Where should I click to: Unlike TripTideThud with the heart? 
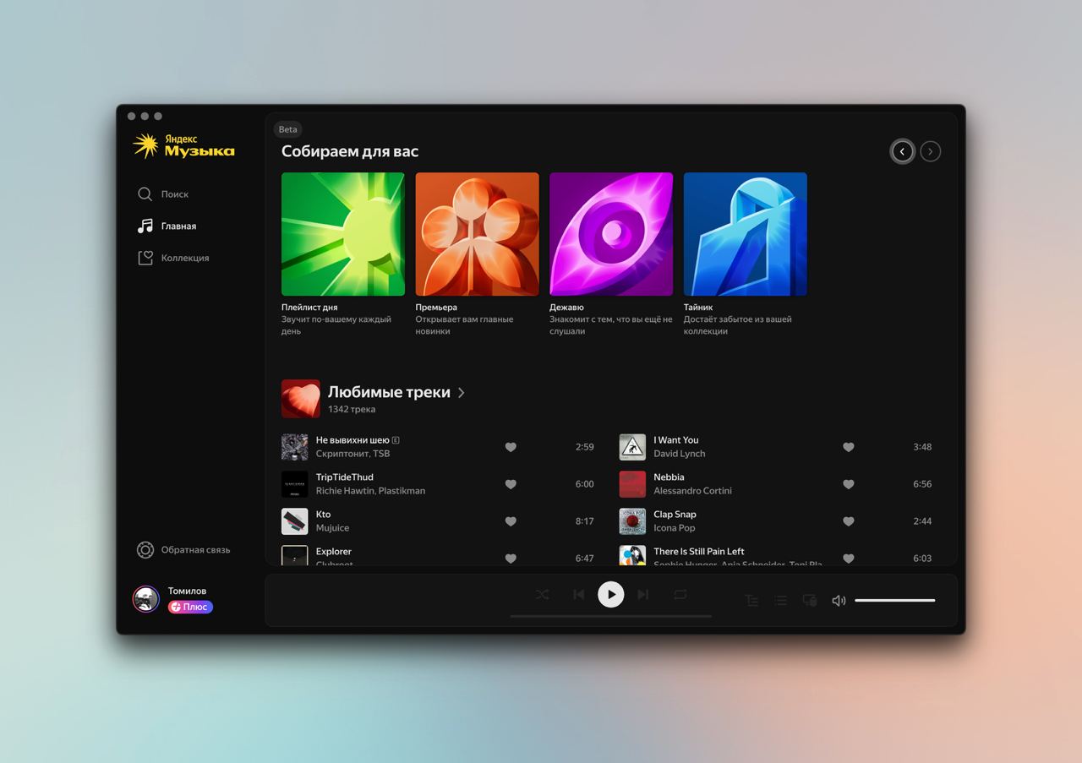(x=511, y=484)
